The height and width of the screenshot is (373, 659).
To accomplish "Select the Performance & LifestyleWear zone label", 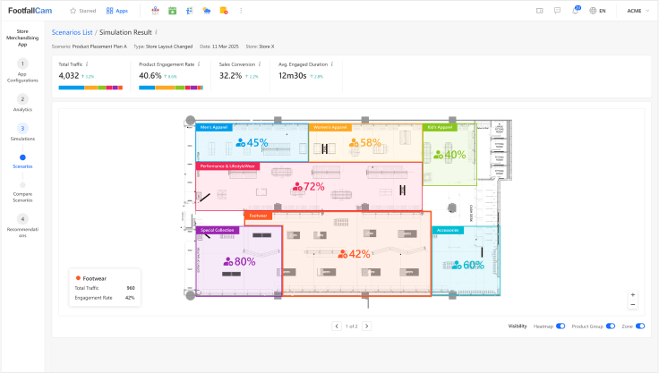I will [227, 166].
